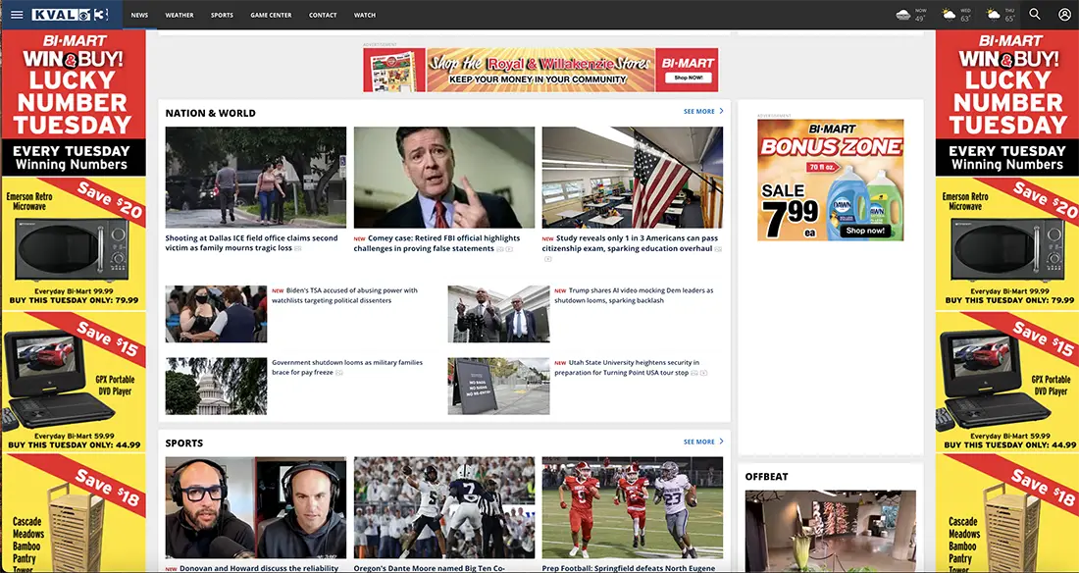Click the masked travelers TSA thumbnail

point(216,314)
